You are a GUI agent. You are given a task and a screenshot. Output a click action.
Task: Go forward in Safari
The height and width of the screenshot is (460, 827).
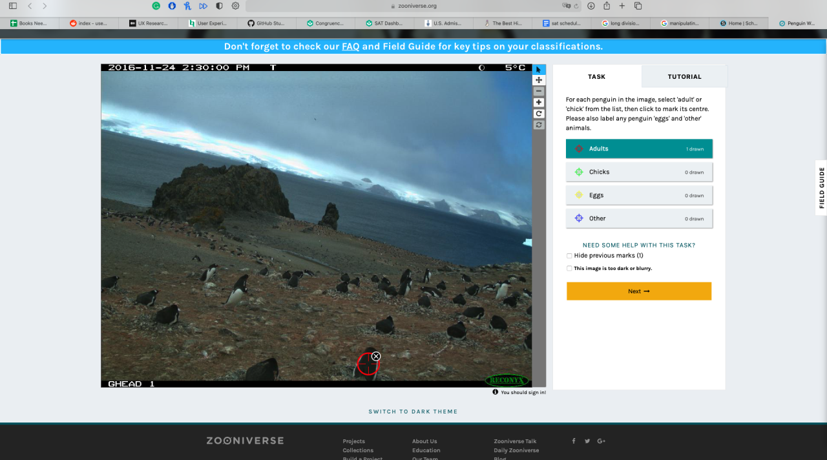[x=45, y=6]
